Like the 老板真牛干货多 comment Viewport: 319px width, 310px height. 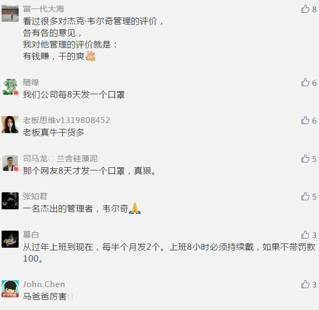(x=305, y=120)
